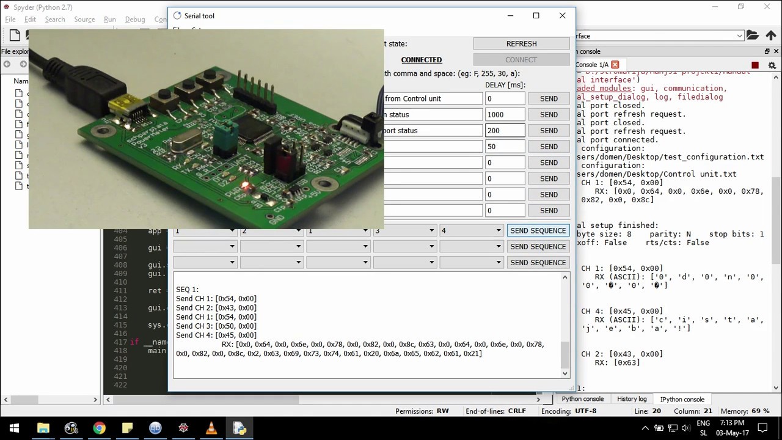Open the Spyder Source menu
Viewport: 782px width, 440px height.
pos(84,20)
